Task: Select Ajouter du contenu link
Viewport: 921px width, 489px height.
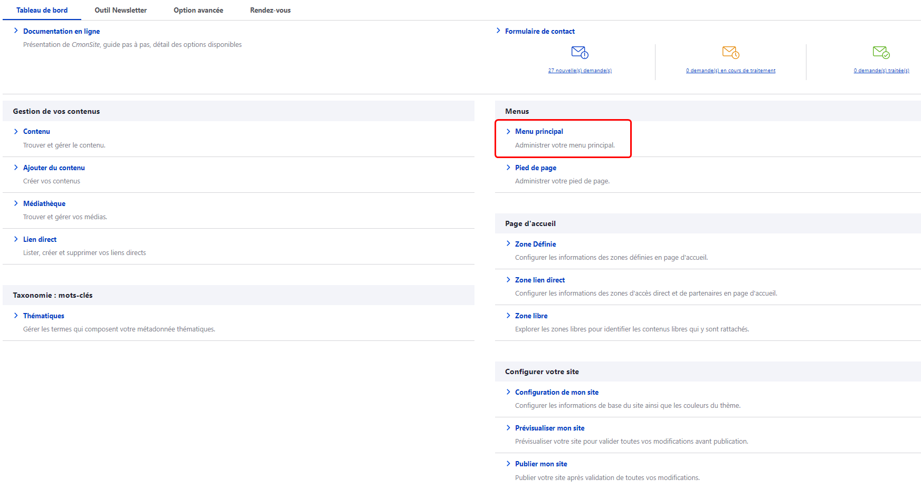Action: pyautogui.click(x=54, y=168)
